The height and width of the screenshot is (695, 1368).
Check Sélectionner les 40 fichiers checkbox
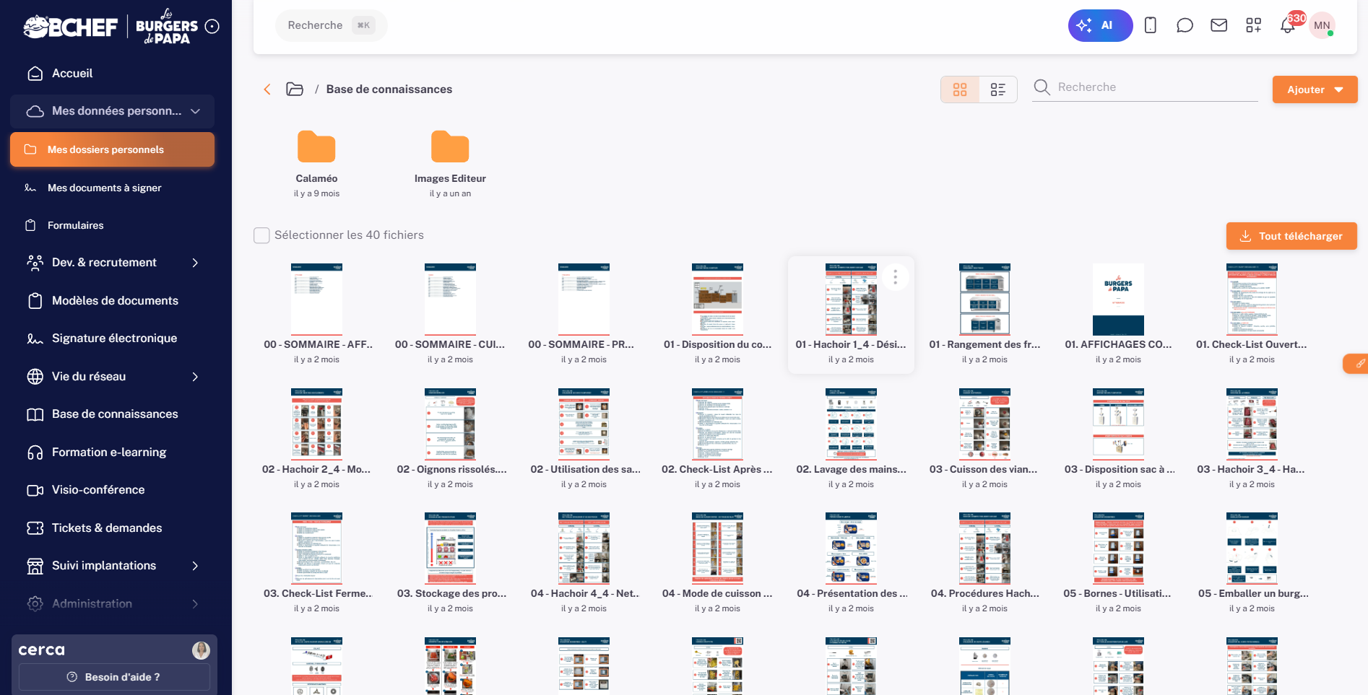tap(261, 235)
